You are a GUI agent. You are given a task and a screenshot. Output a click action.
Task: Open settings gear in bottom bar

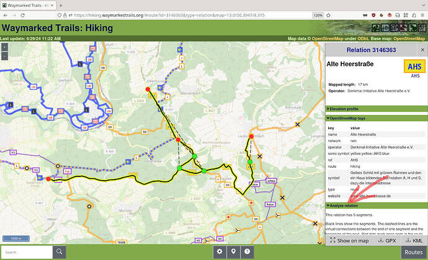pyautogui.click(x=220, y=252)
